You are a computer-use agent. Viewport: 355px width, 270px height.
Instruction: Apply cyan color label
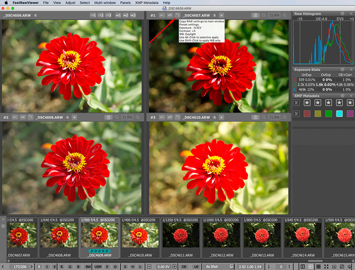tap(339, 113)
